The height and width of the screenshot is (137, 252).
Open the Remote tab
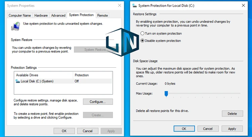click(x=102, y=15)
